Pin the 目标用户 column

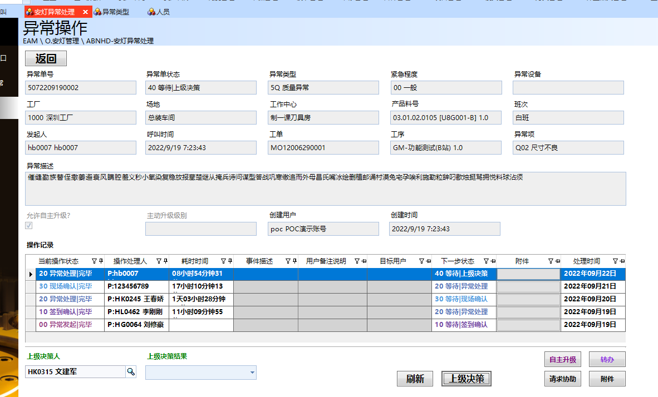click(x=429, y=261)
